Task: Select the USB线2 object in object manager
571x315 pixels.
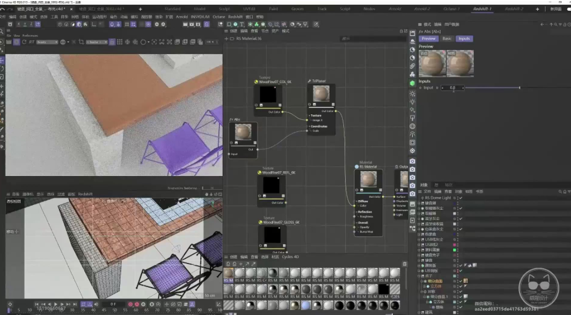Action: (431, 245)
